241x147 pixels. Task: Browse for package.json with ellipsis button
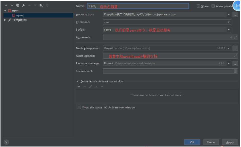(x=235, y=15)
